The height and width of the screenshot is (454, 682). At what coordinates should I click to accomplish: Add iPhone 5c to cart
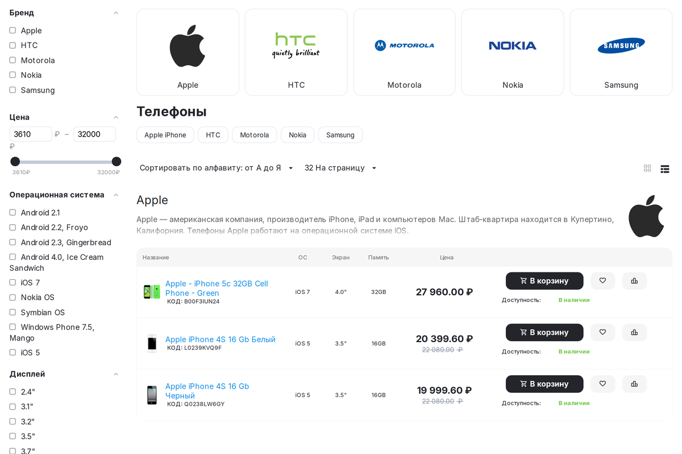tap(544, 281)
